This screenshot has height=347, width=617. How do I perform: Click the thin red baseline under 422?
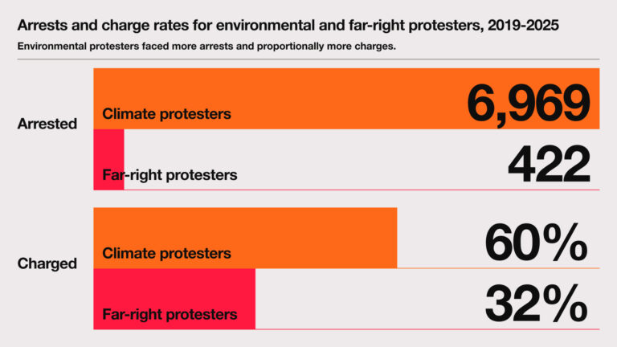(x=362, y=190)
